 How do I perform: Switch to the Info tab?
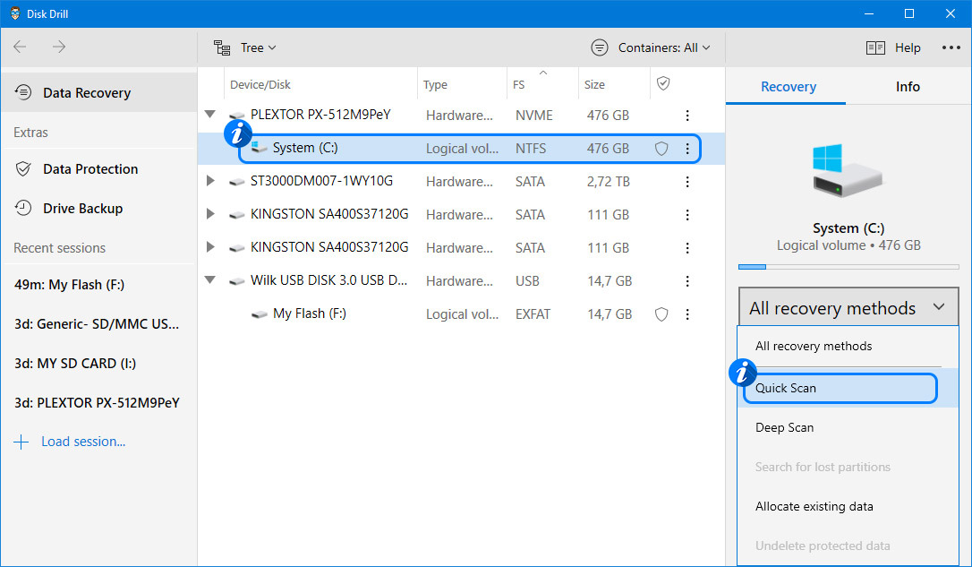(x=907, y=87)
